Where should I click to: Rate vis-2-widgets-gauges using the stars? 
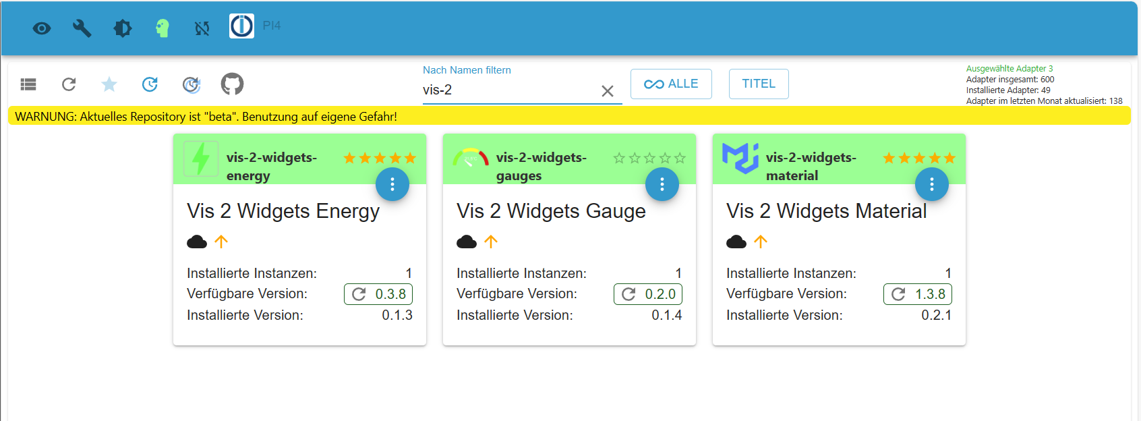pos(649,158)
